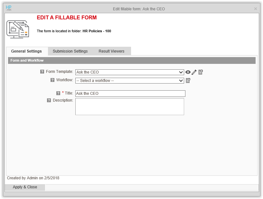Click into the Description text area
This screenshot has height=199, width=263.
[x=130, y=106]
